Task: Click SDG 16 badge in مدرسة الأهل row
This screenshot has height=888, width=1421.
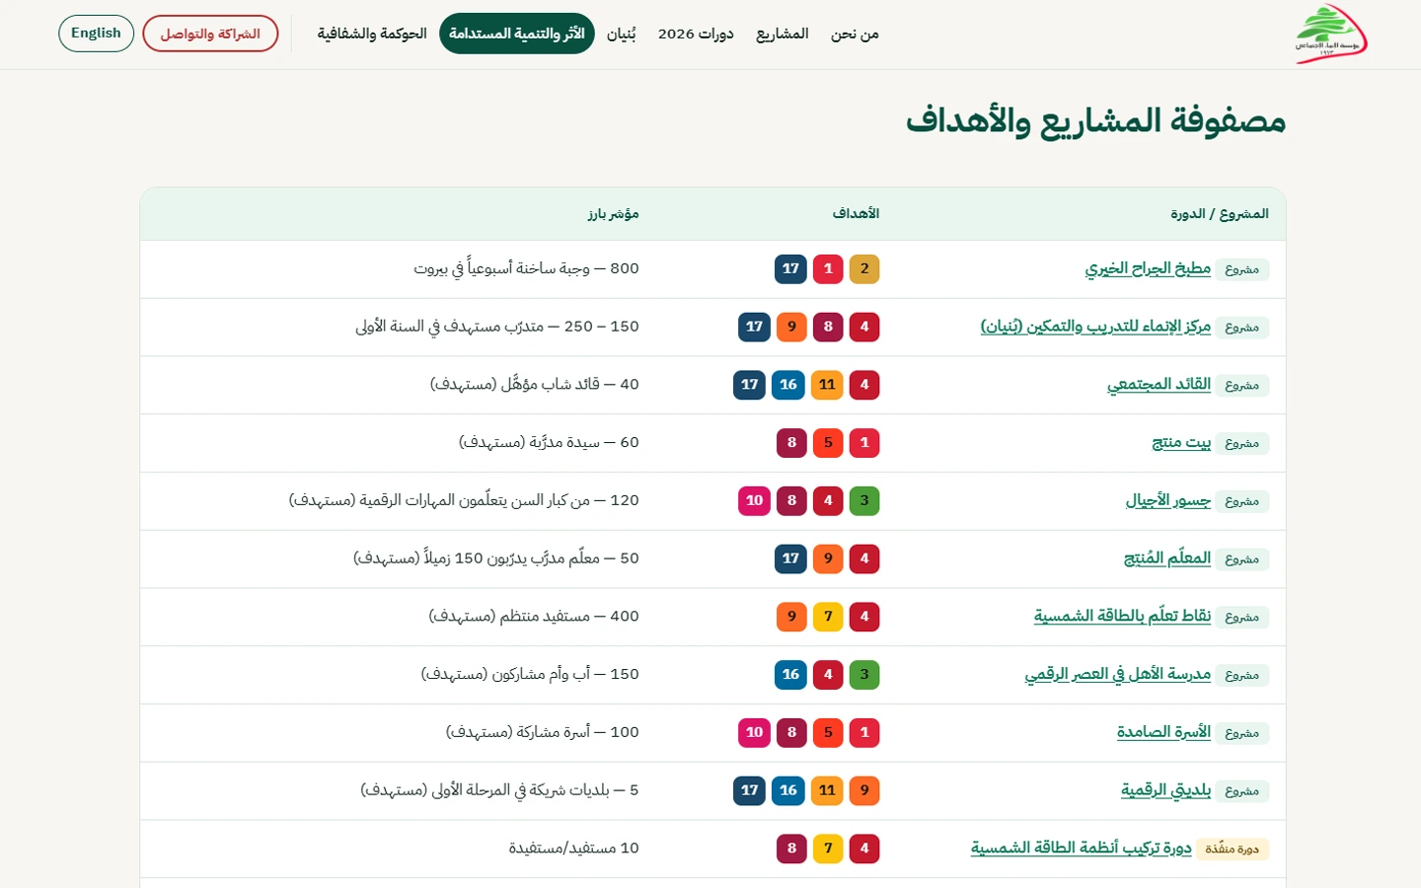Action: (x=790, y=675)
